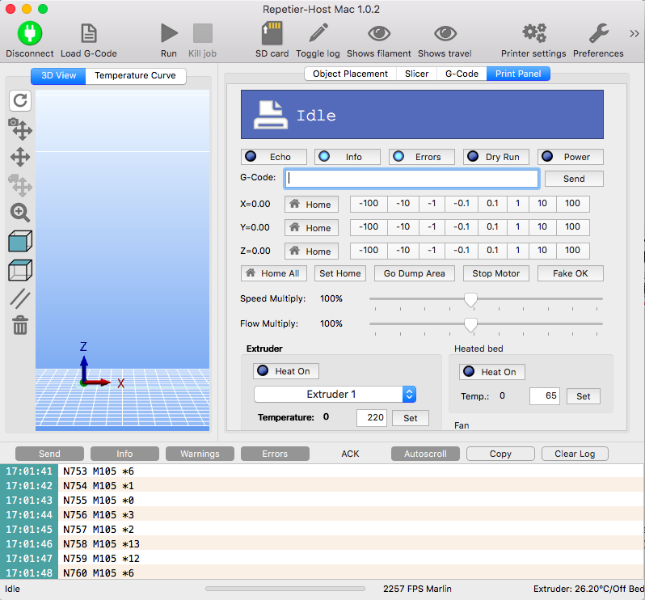Open the Load G-Code file icon
645x600 pixels.
pyautogui.click(x=89, y=33)
